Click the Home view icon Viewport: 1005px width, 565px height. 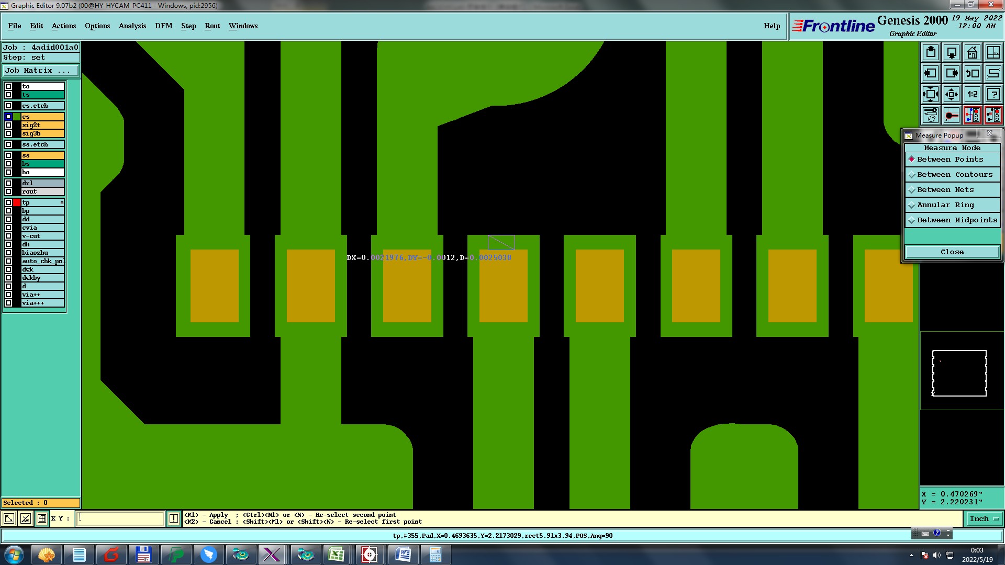pos(972,52)
